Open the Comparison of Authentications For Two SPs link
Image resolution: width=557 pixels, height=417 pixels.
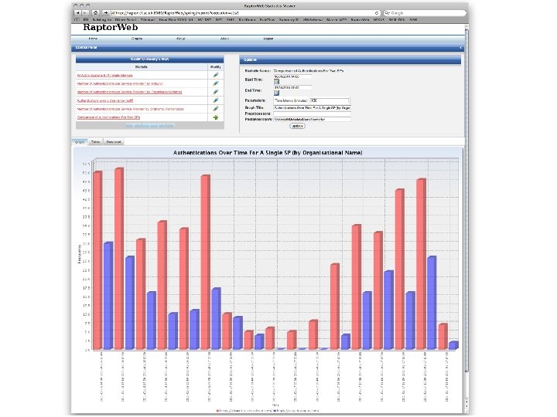point(108,117)
